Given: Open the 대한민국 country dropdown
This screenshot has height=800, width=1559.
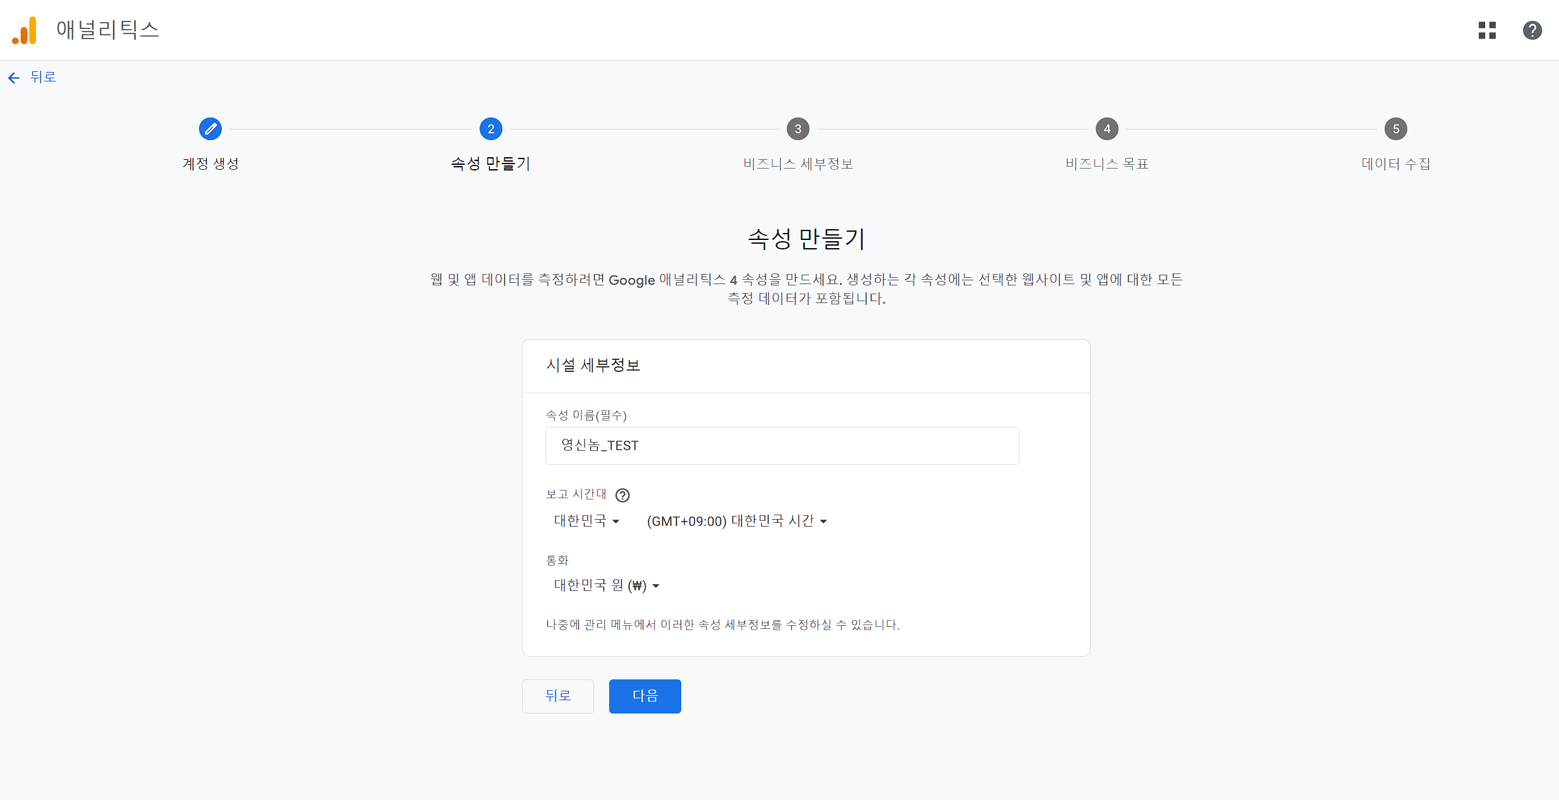Looking at the screenshot, I should tap(586, 521).
